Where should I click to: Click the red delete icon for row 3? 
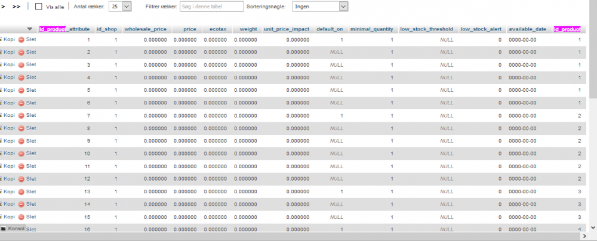click(x=21, y=65)
